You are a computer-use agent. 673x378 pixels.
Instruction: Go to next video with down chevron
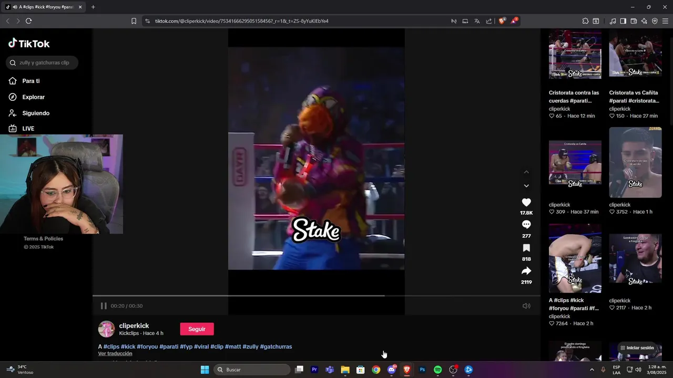(x=526, y=186)
